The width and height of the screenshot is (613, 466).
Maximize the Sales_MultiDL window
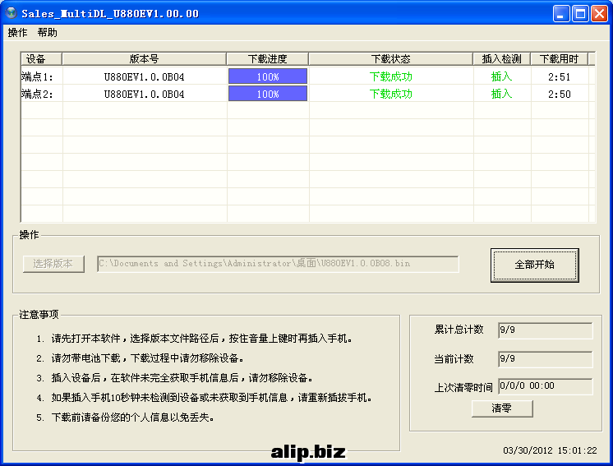click(x=580, y=13)
